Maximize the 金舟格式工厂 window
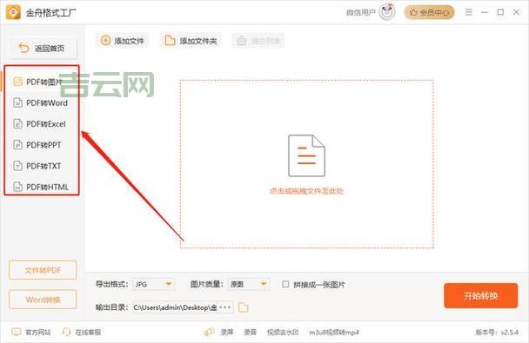Viewport: 529px width, 343px height. (x=500, y=12)
